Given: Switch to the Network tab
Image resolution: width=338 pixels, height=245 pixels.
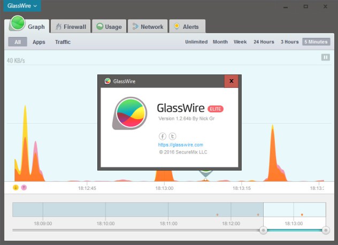Looking at the screenshot, I should [148, 27].
